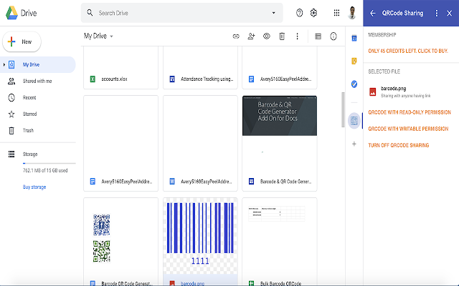Switch to list layout view
The image size is (459, 286).
point(318,36)
